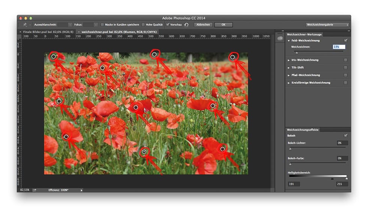
Task: Toggle the Vorschau preview checkbox
Action: click(x=168, y=24)
